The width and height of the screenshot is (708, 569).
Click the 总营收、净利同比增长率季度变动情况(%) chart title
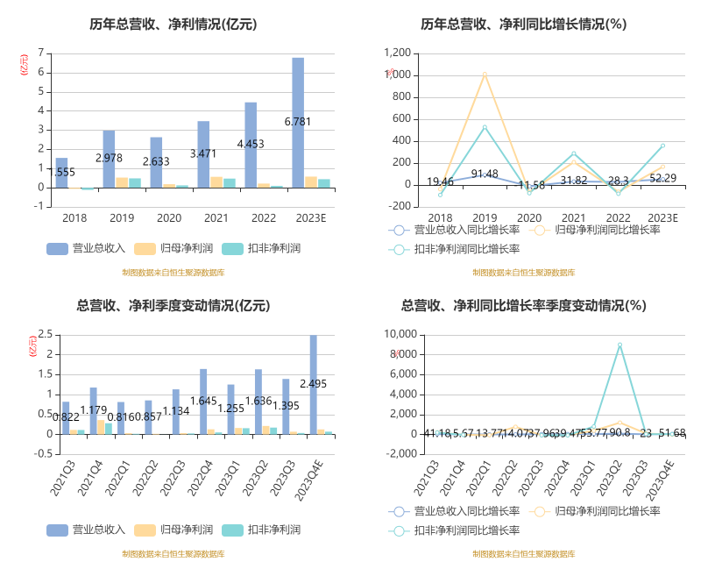(x=523, y=305)
